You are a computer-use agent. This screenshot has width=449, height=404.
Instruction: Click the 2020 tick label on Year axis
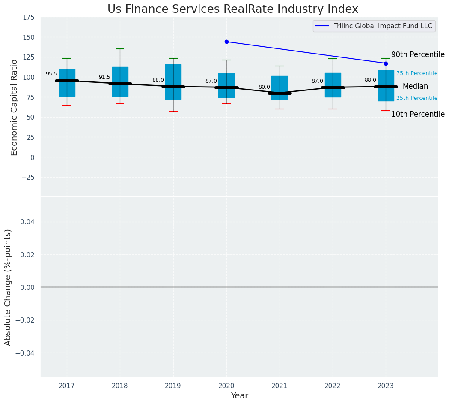pyautogui.click(x=226, y=386)
